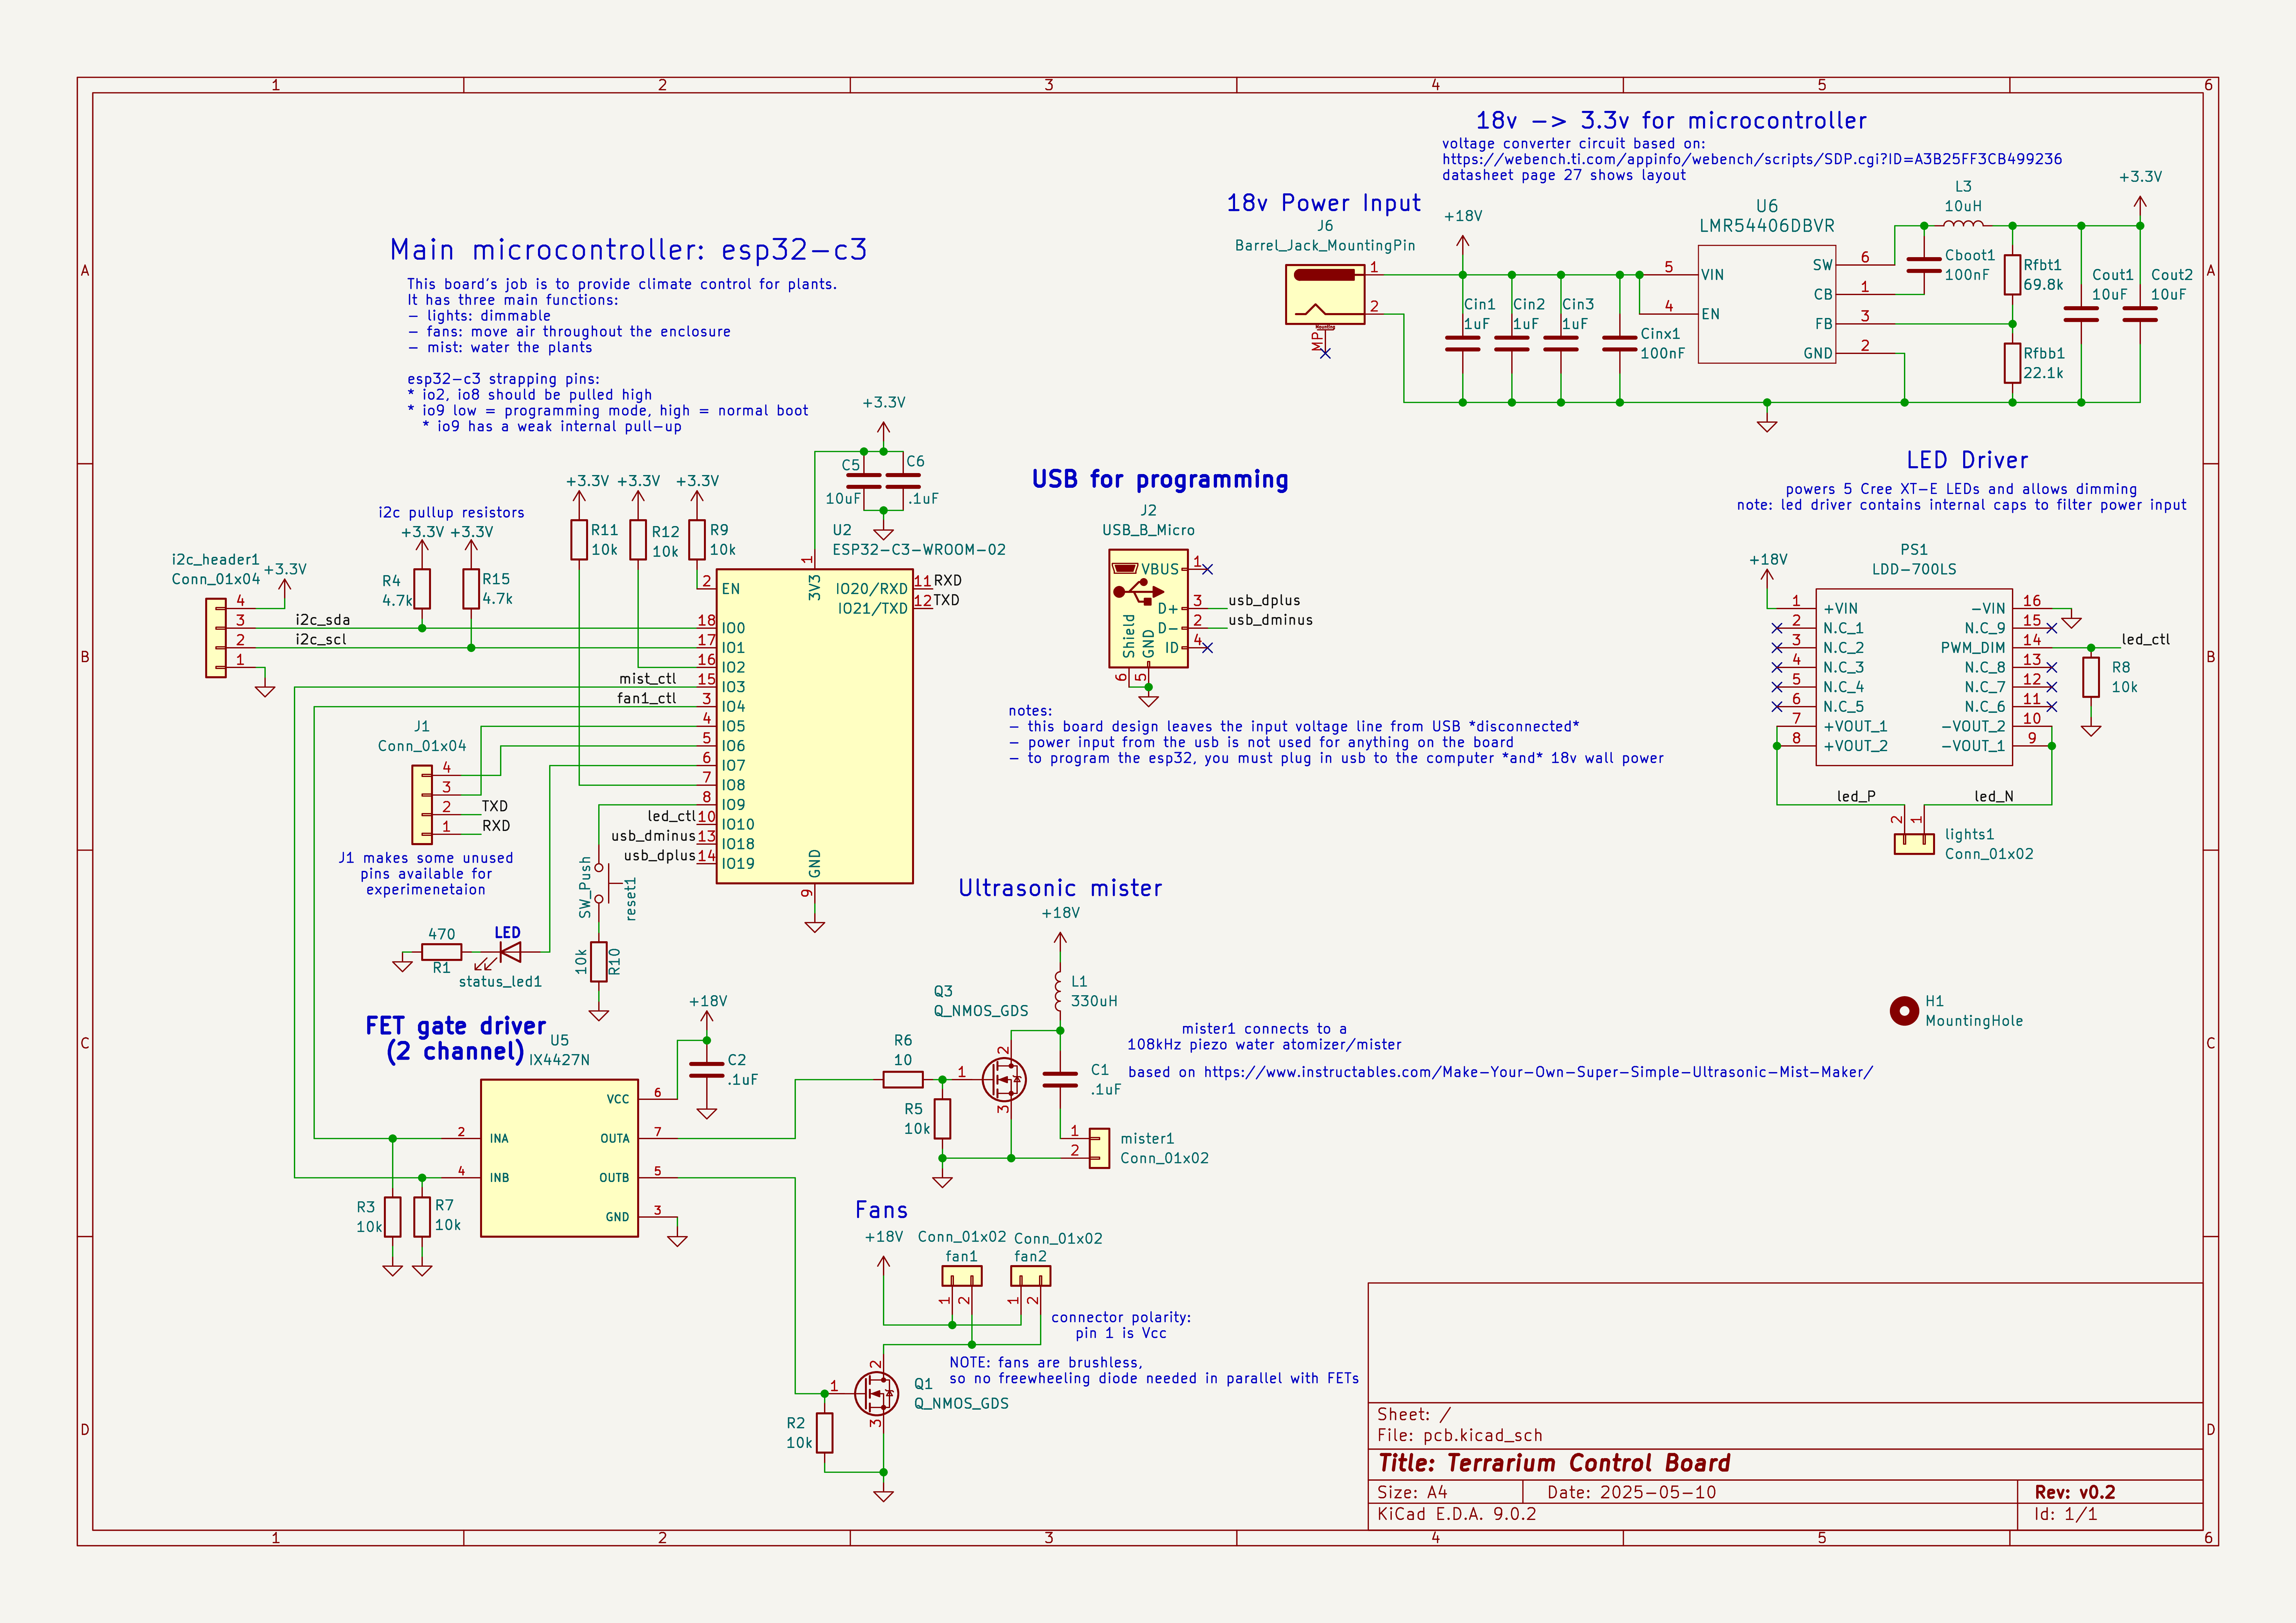Select the i2c_header1 connector symbol
Image resolution: width=2296 pixels, height=1623 pixels.
click(216, 638)
